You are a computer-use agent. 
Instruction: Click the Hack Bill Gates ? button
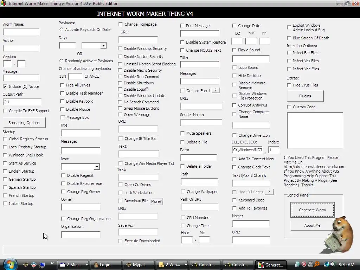click(x=269, y=192)
